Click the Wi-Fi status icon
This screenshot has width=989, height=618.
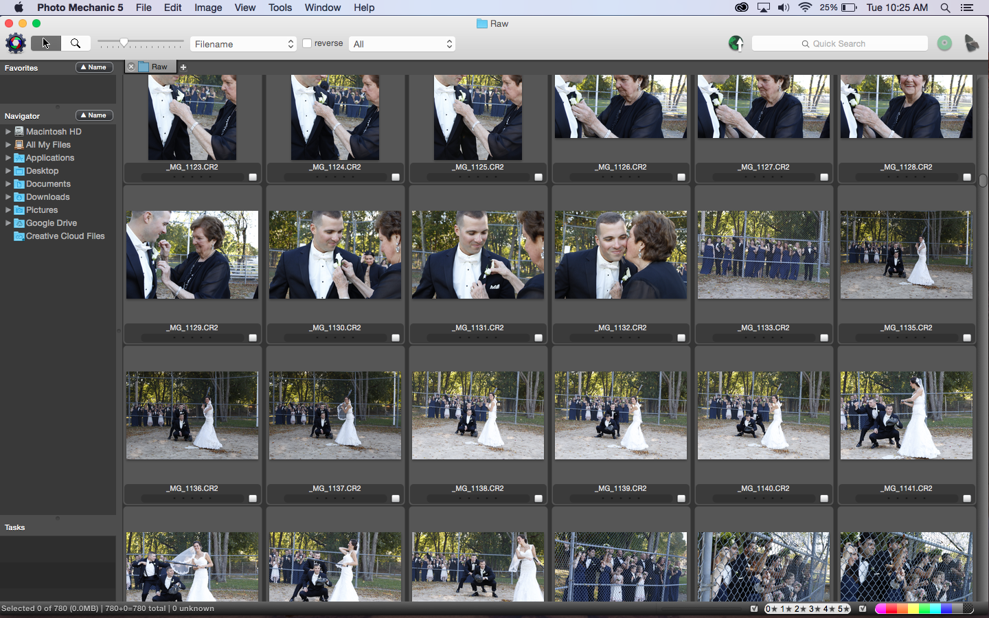pyautogui.click(x=806, y=8)
